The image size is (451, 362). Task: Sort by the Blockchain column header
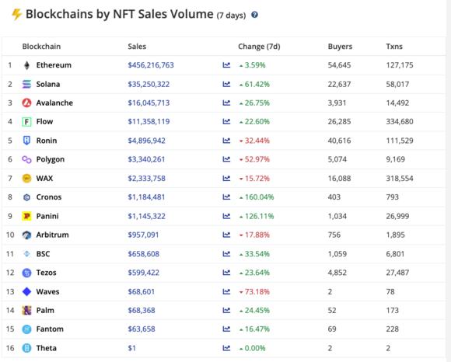(41, 47)
